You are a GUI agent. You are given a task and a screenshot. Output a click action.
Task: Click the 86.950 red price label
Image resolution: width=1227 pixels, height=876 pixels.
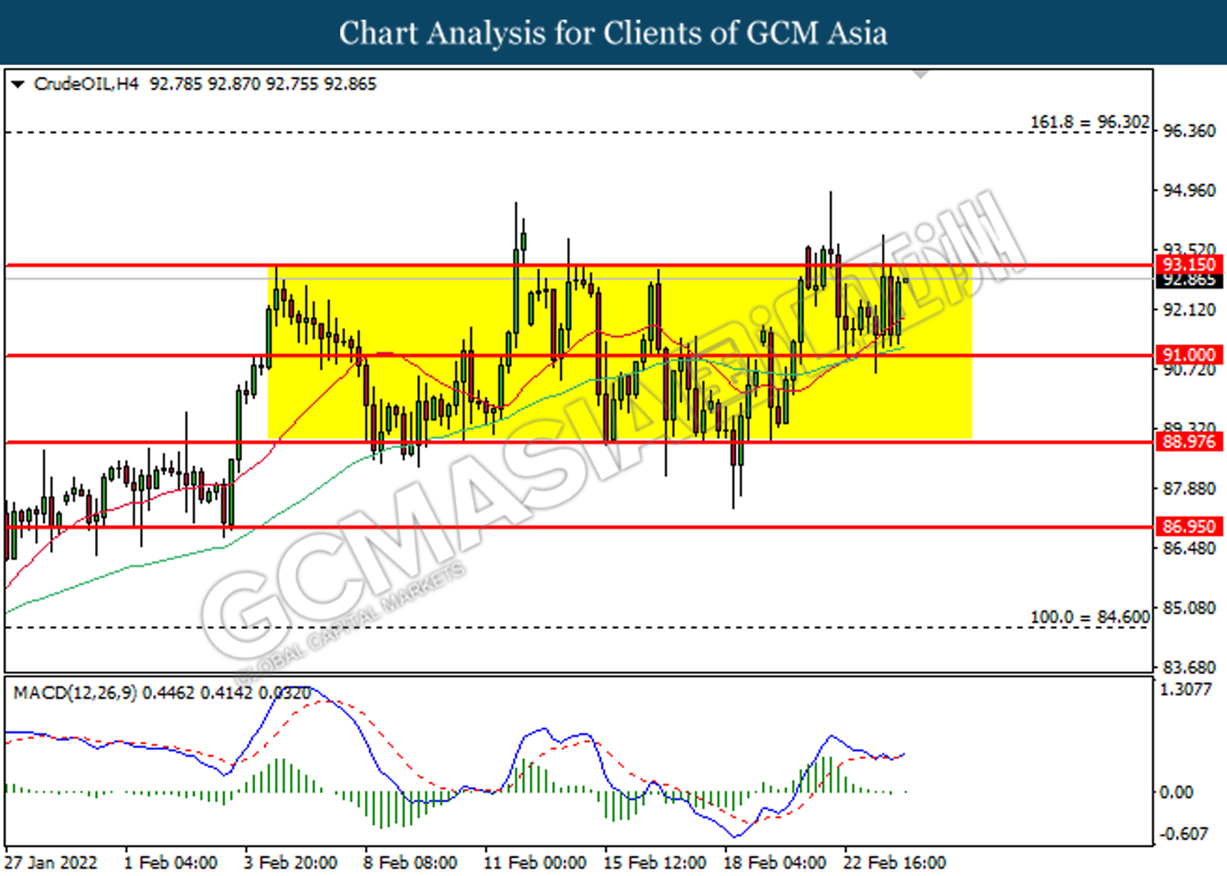[x=1189, y=527]
